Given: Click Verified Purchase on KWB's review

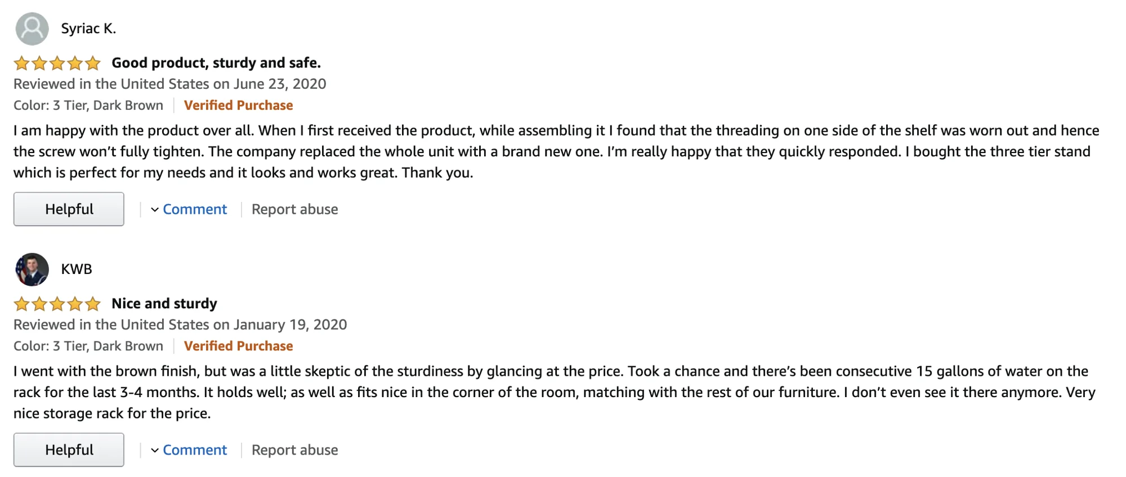Looking at the screenshot, I should [238, 346].
